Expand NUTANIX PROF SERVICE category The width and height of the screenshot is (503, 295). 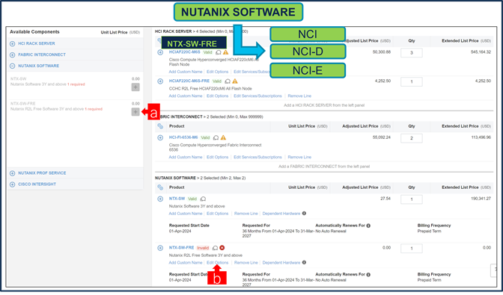tap(12, 173)
